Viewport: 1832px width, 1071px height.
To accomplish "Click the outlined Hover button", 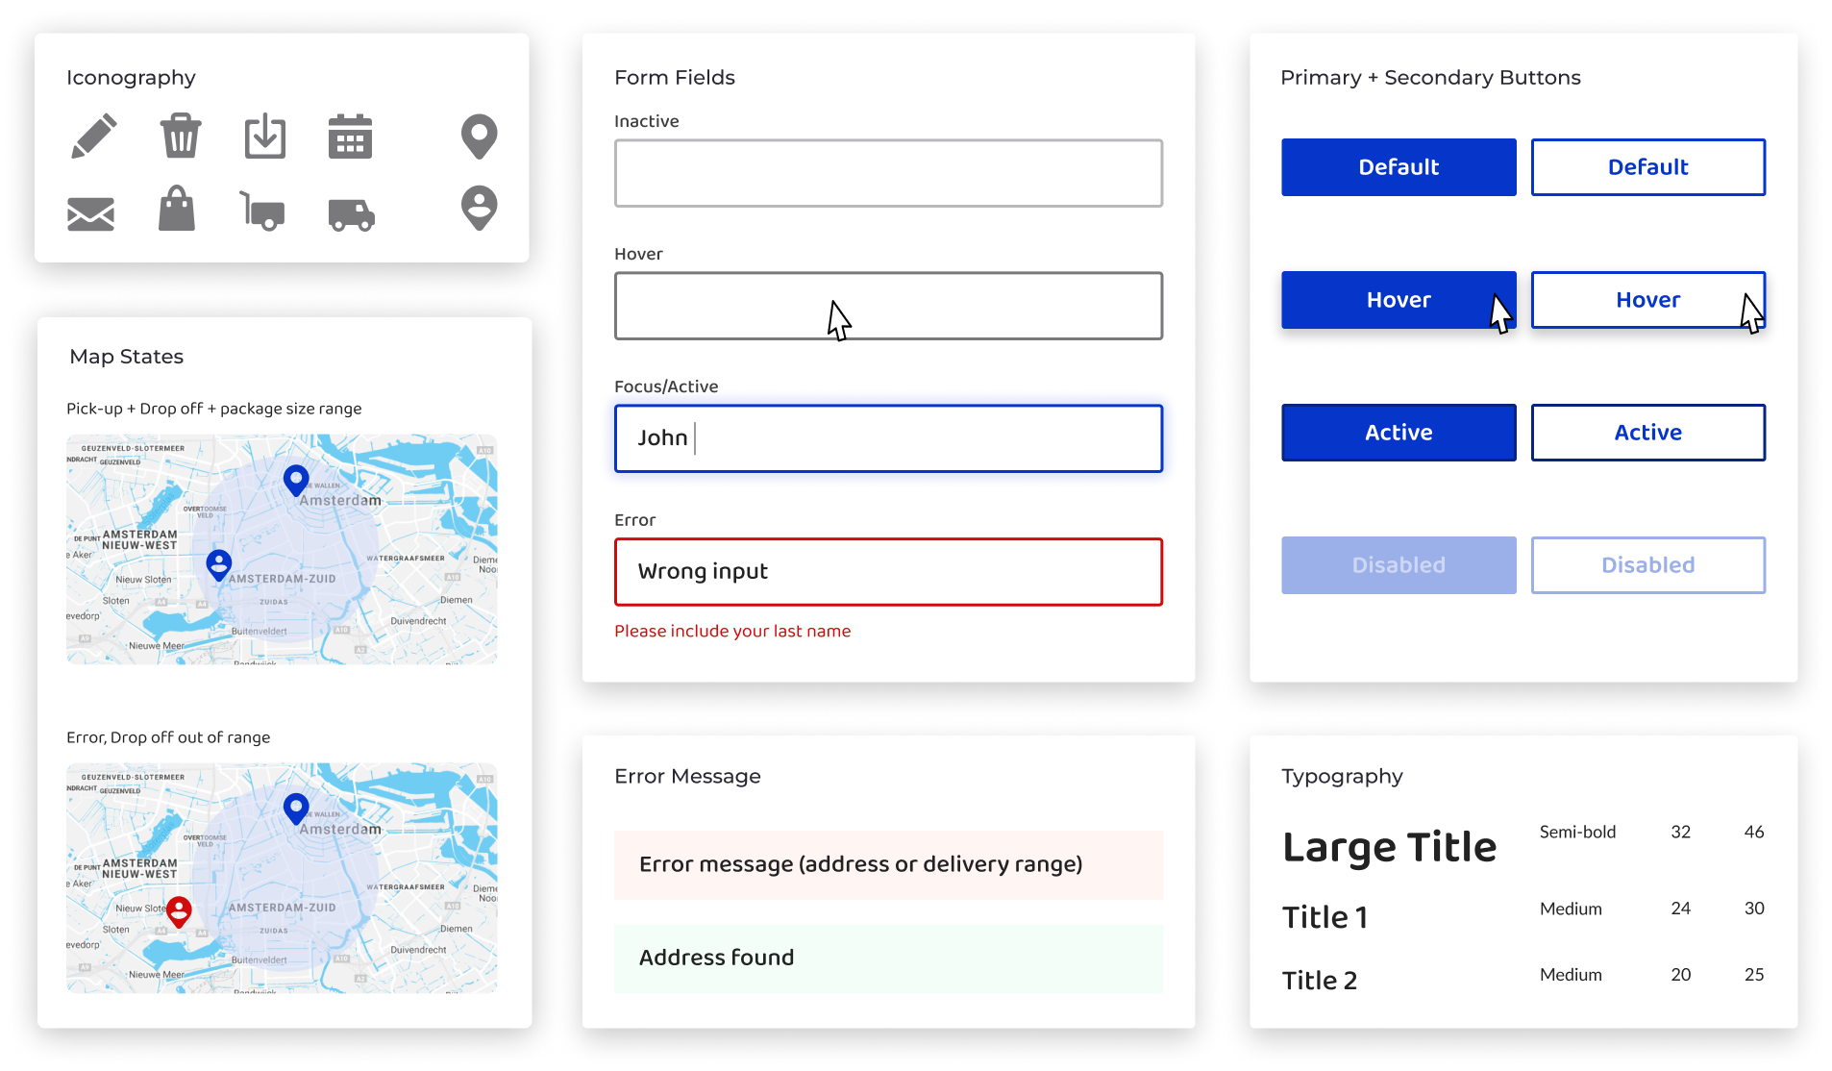I will point(1648,300).
